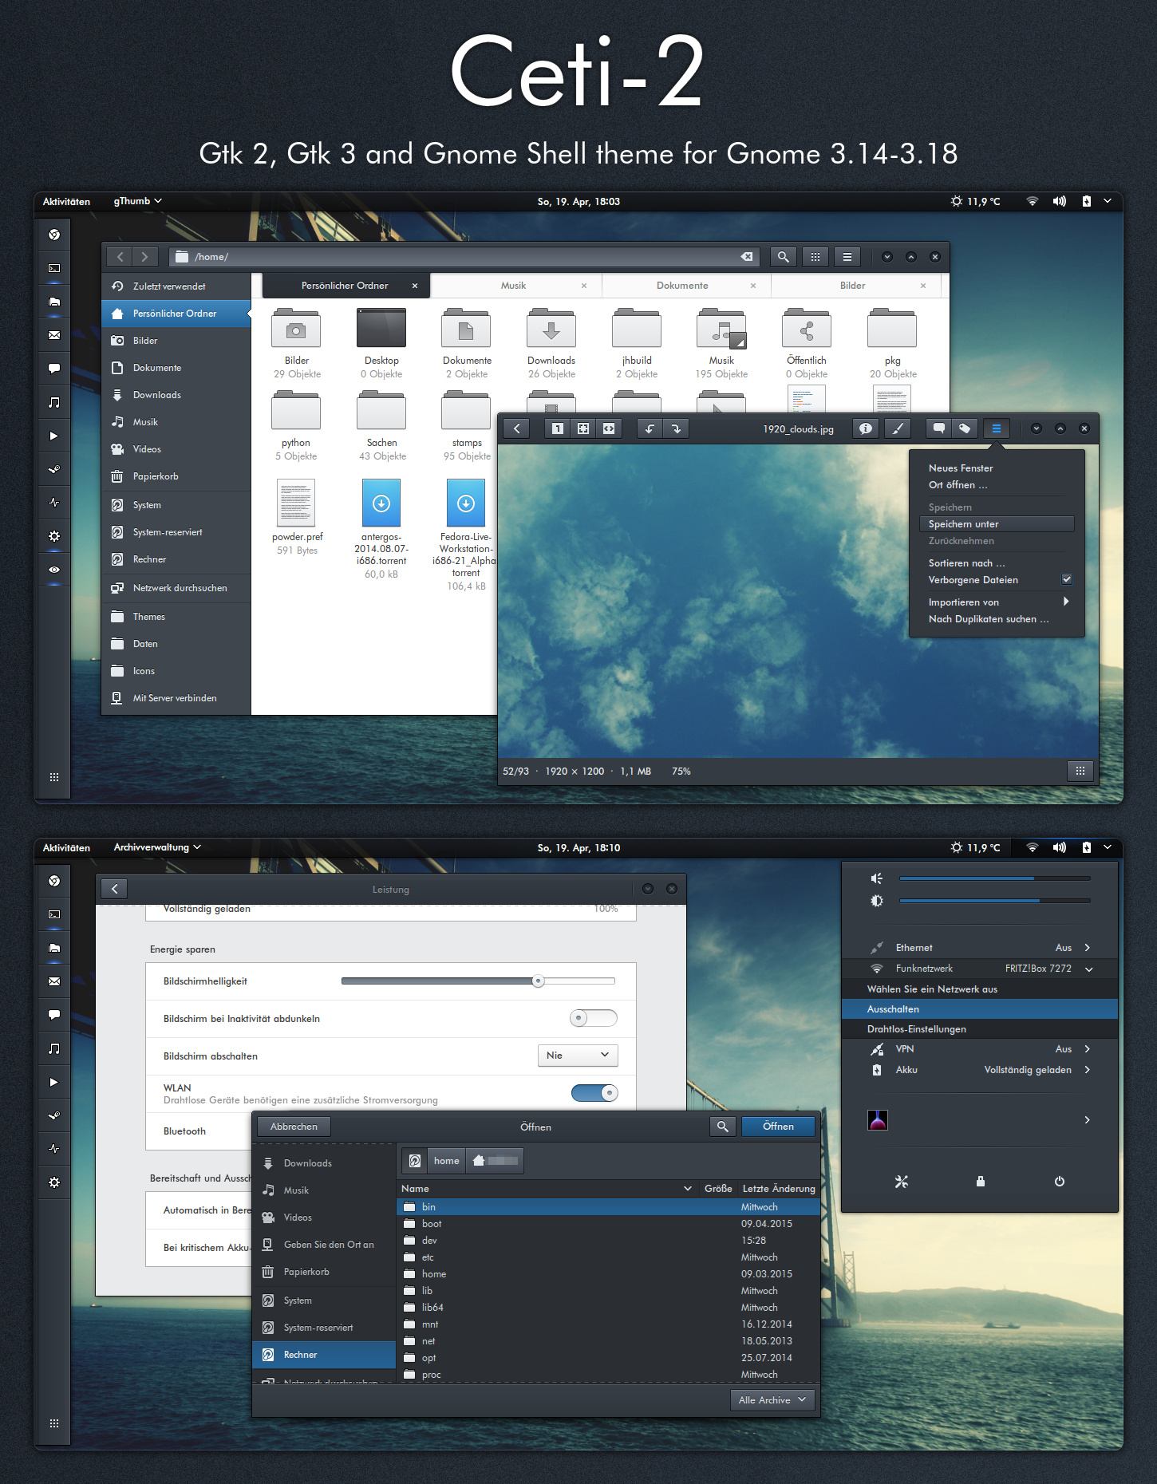This screenshot has height=1484, width=1157.
Task: Toggle Verborgene Dateien checkbox
Action: pyautogui.click(x=1067, y=579)
